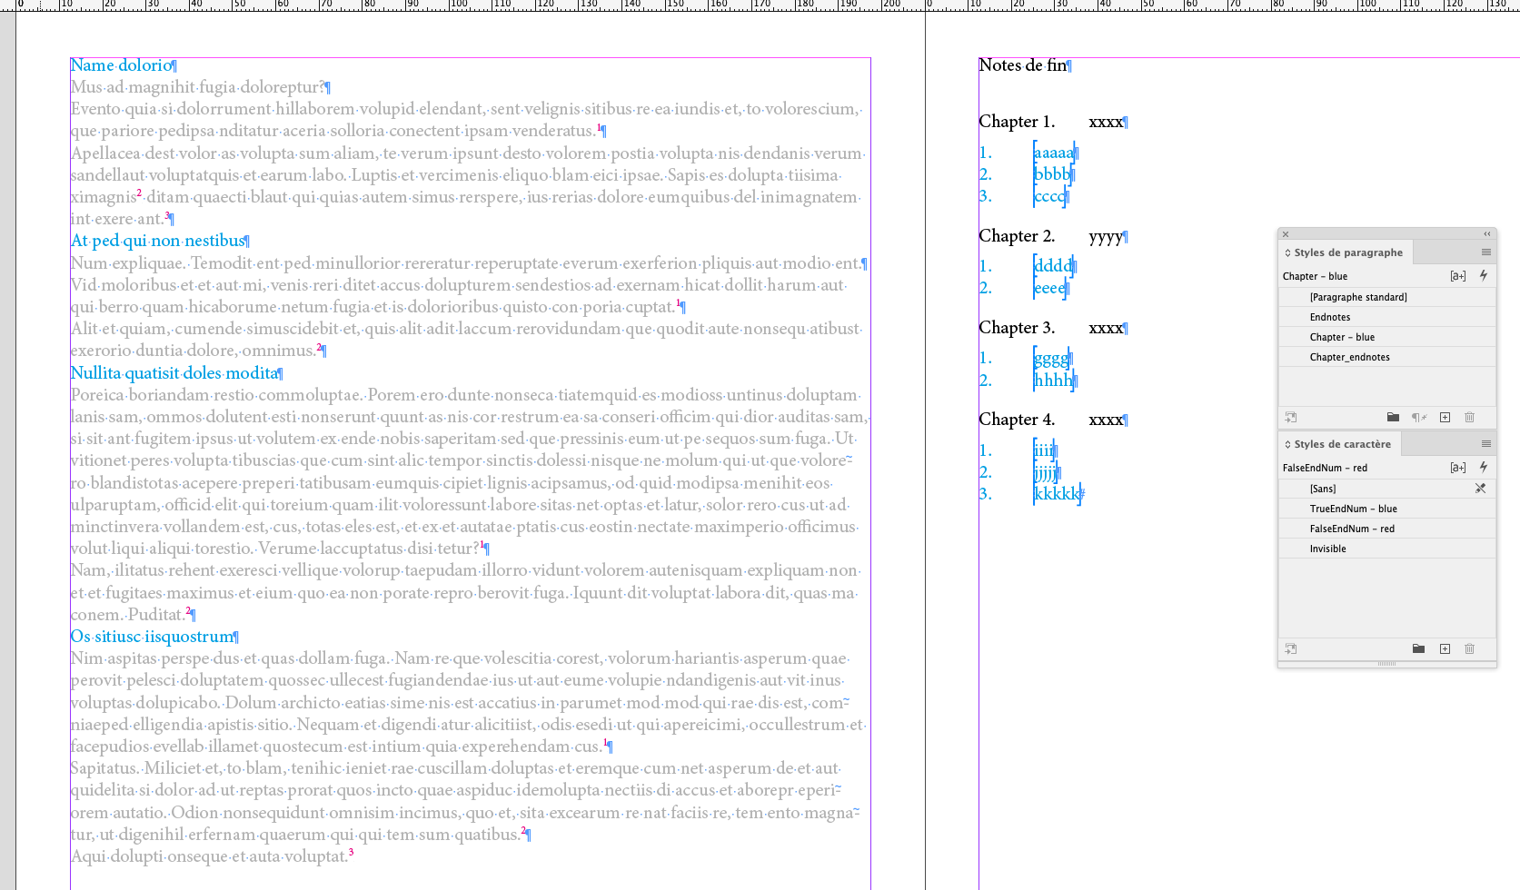Viewport: 1520px width, 890px height.
Task: Select the Invisible character style
Action: [1327, 548]
